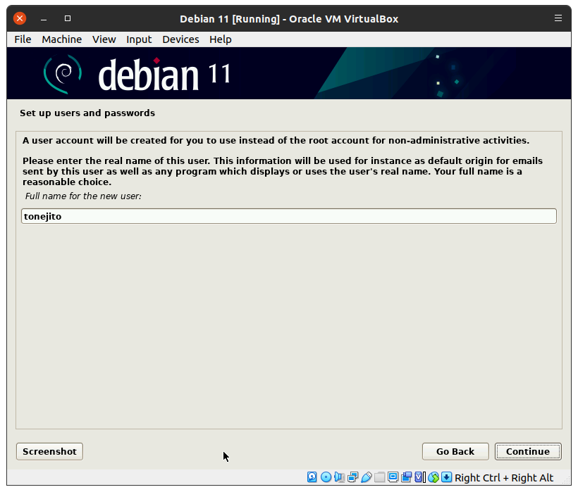The height and width of the screenshot is (492, 578).
Task: Click the network adapter status icon
Action: (x=352, y=477)
